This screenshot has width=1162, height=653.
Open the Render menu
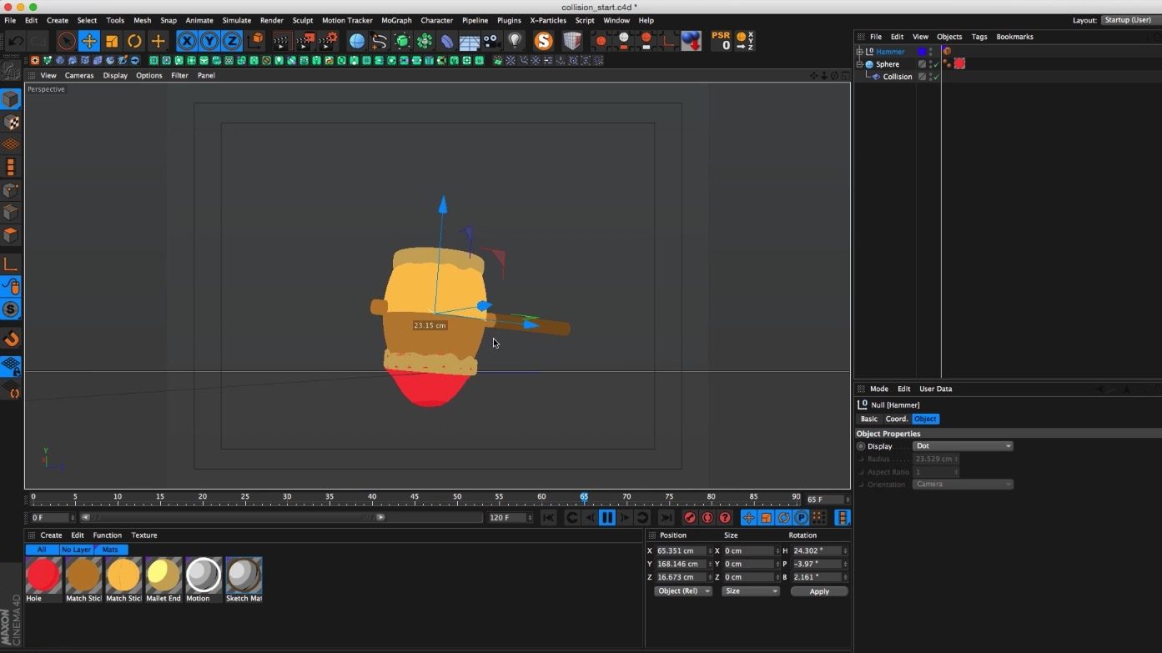271,20
